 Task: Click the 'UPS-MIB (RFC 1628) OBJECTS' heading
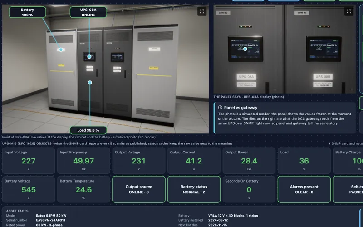(117, 143)
